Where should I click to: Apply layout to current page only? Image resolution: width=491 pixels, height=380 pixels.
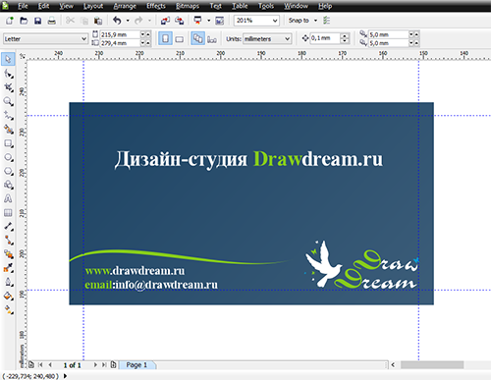click(x=212, y=39)
